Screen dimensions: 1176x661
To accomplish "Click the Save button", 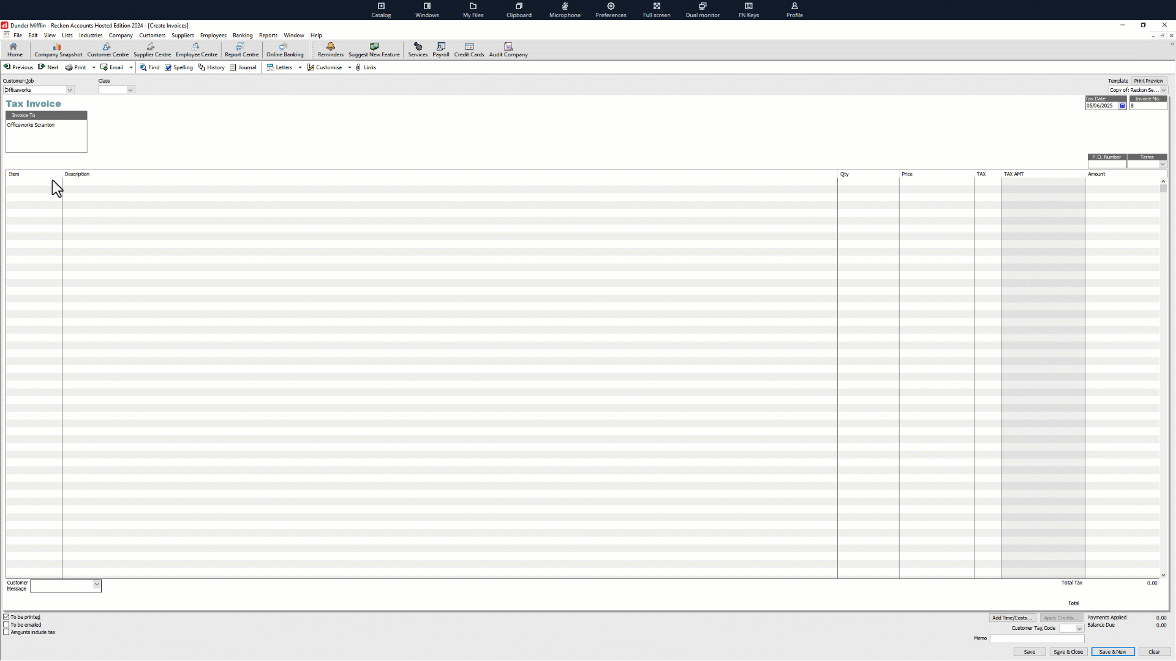I will point(1030,652).
